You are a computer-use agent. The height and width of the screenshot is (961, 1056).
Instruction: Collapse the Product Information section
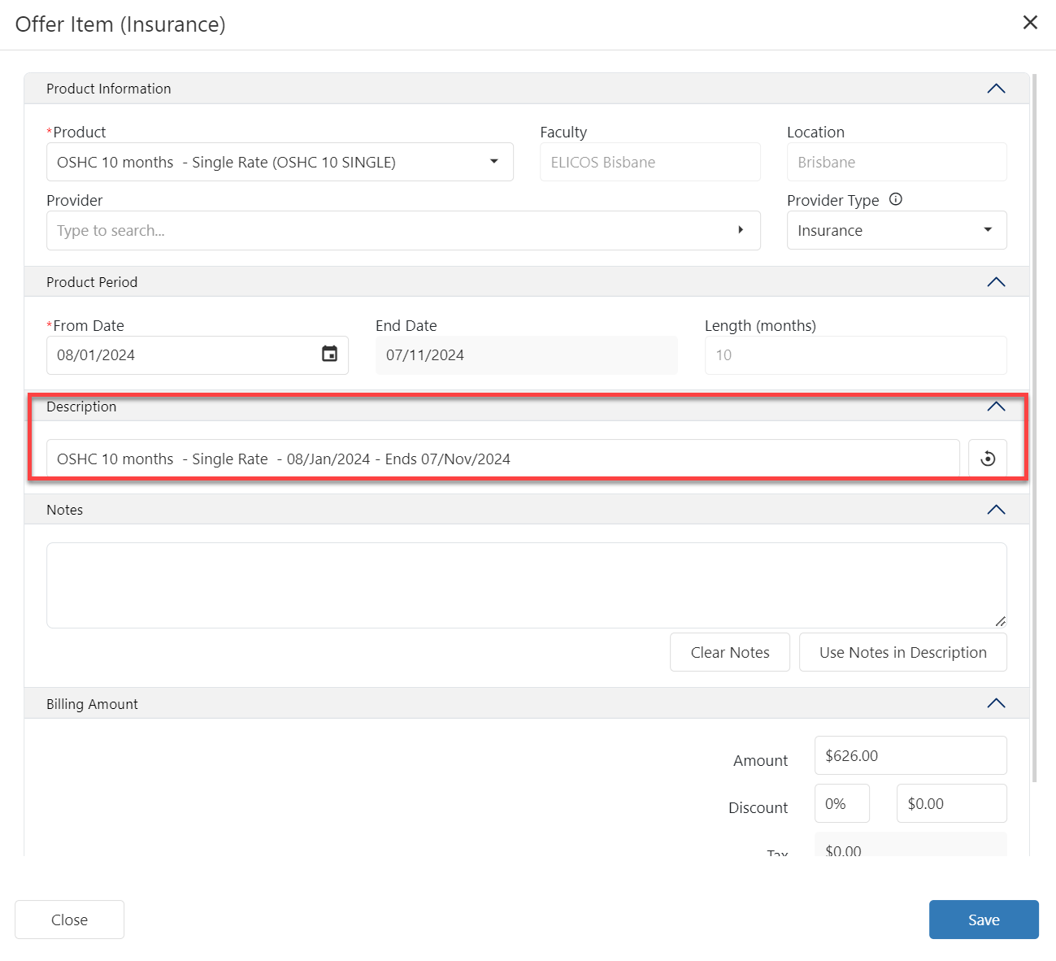[996, 89]
